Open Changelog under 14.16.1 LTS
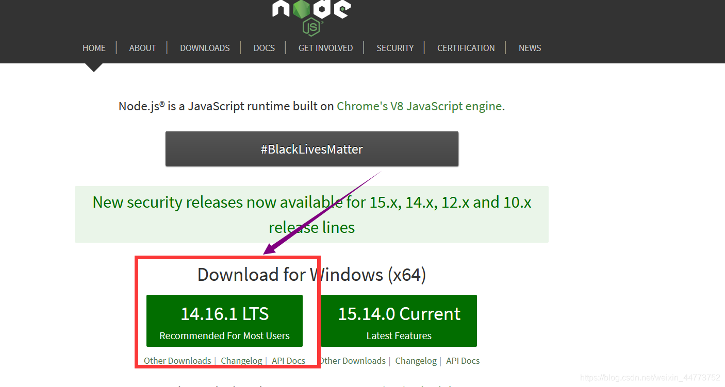 241,361
